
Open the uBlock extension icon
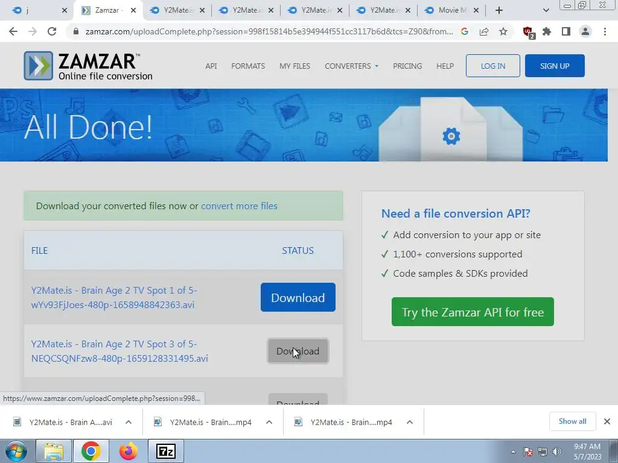tap(528, 32)
